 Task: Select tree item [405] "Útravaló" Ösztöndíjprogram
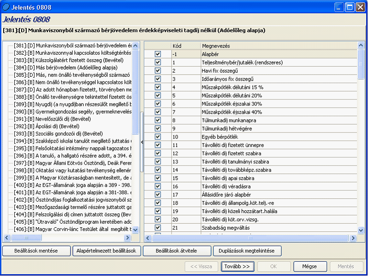[73, 222]
